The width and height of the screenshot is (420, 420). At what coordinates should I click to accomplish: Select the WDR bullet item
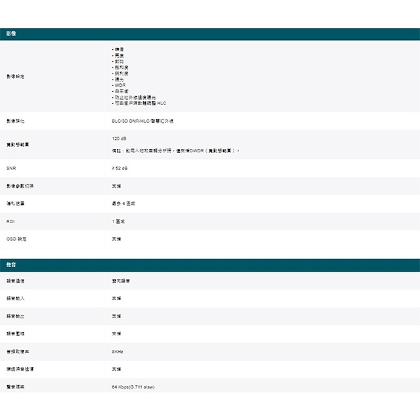coord(119,85)
